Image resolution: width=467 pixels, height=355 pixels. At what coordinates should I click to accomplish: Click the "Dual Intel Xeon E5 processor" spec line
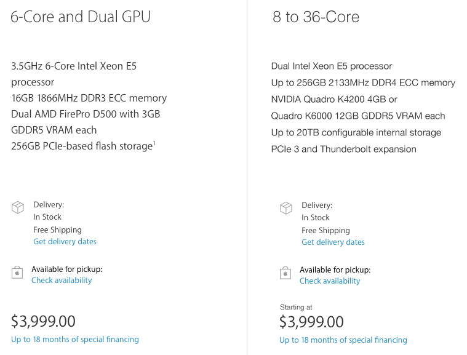click(x=332, y=66)
